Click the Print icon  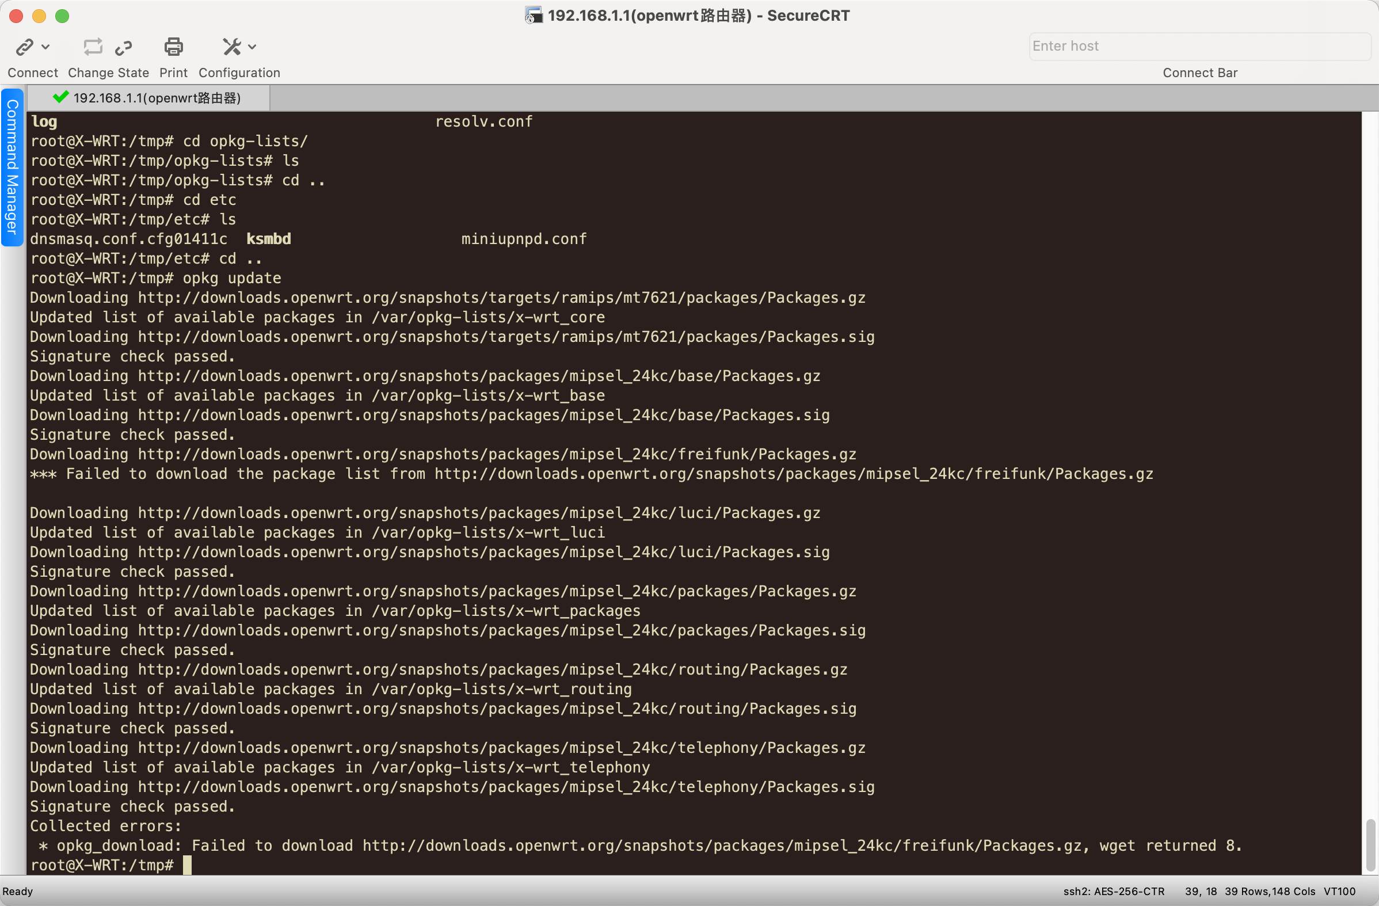[x=173, y=47]
